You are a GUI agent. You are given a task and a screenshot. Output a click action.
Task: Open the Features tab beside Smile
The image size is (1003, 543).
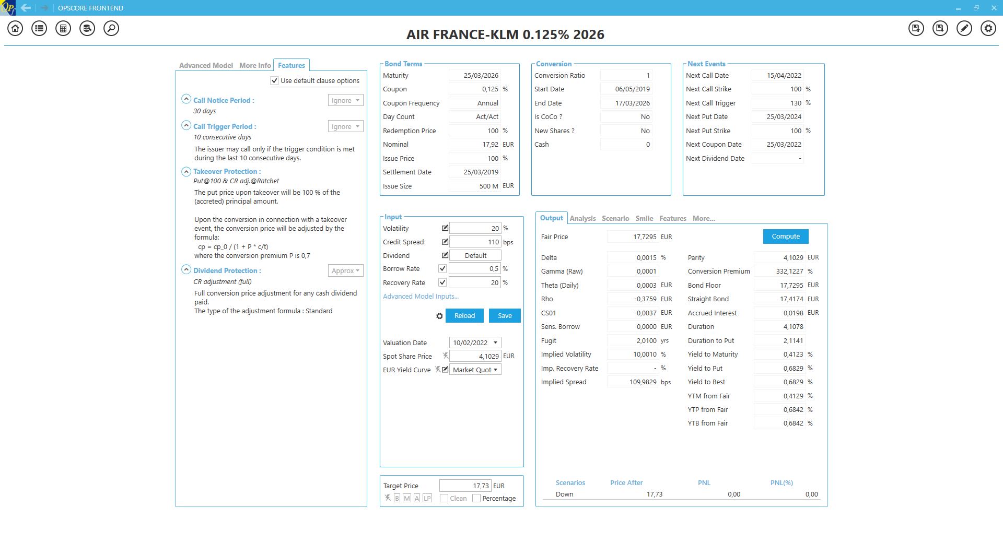point(673,218)
